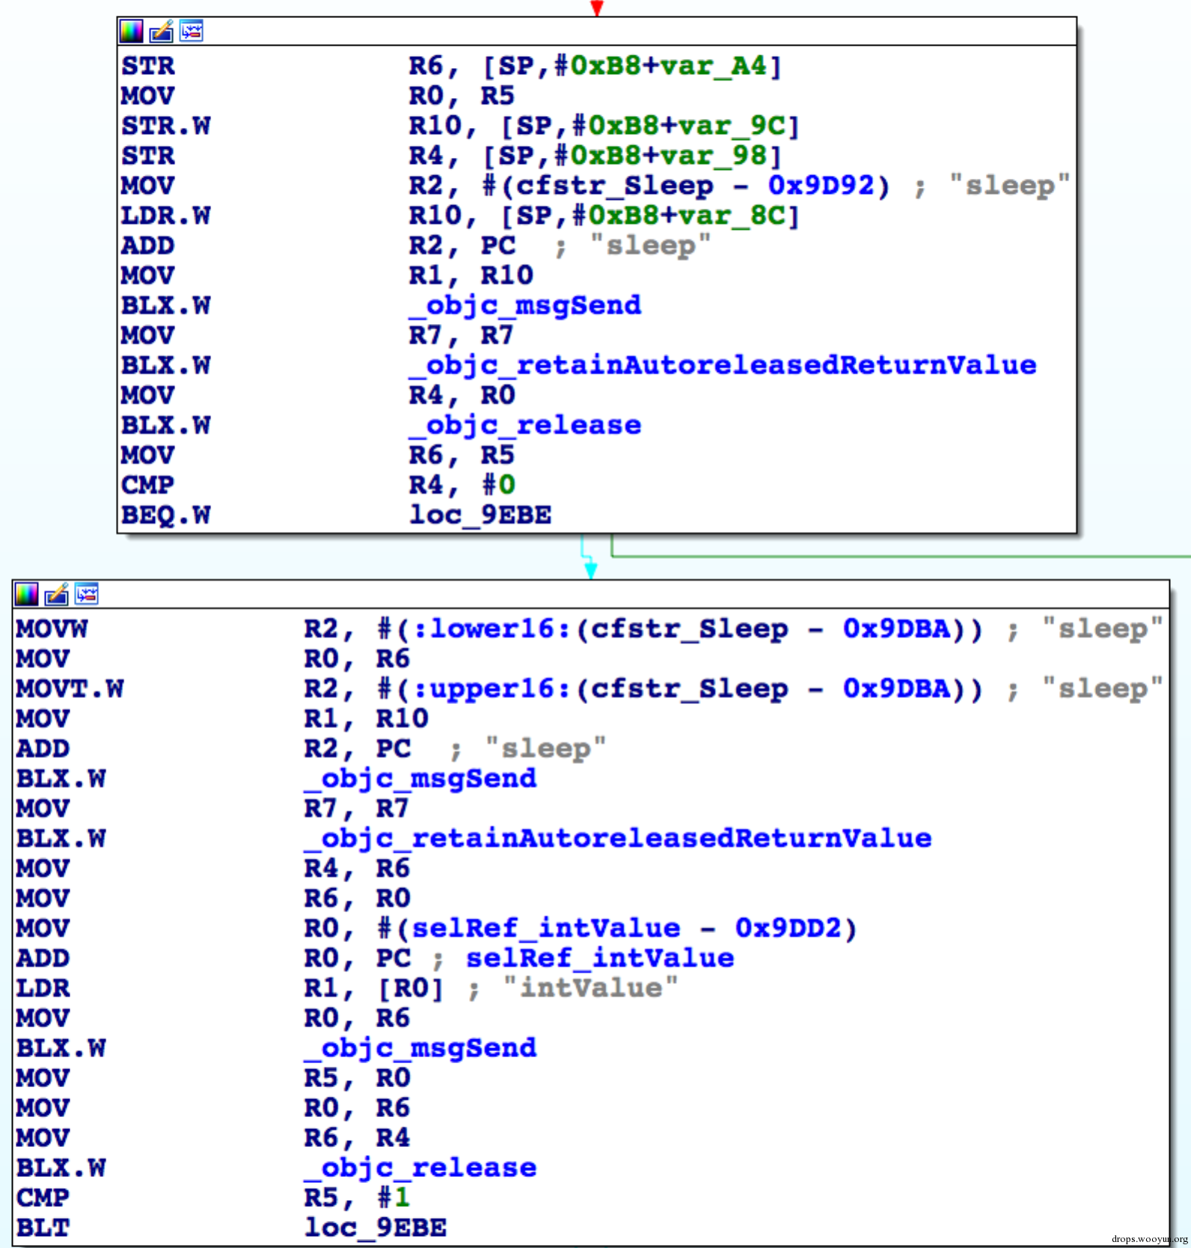The width and height of the screenshot is (1191, 1248).
Task: Select _objc_retainAutoreleasedReturnValue in the upper block
Action: pyautogui.click(x=722, y=365)
